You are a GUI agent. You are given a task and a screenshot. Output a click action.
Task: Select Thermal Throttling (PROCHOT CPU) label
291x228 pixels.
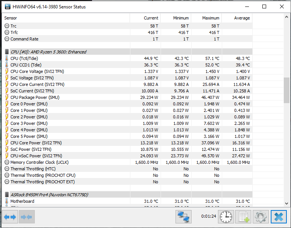[x=43, y=175]
